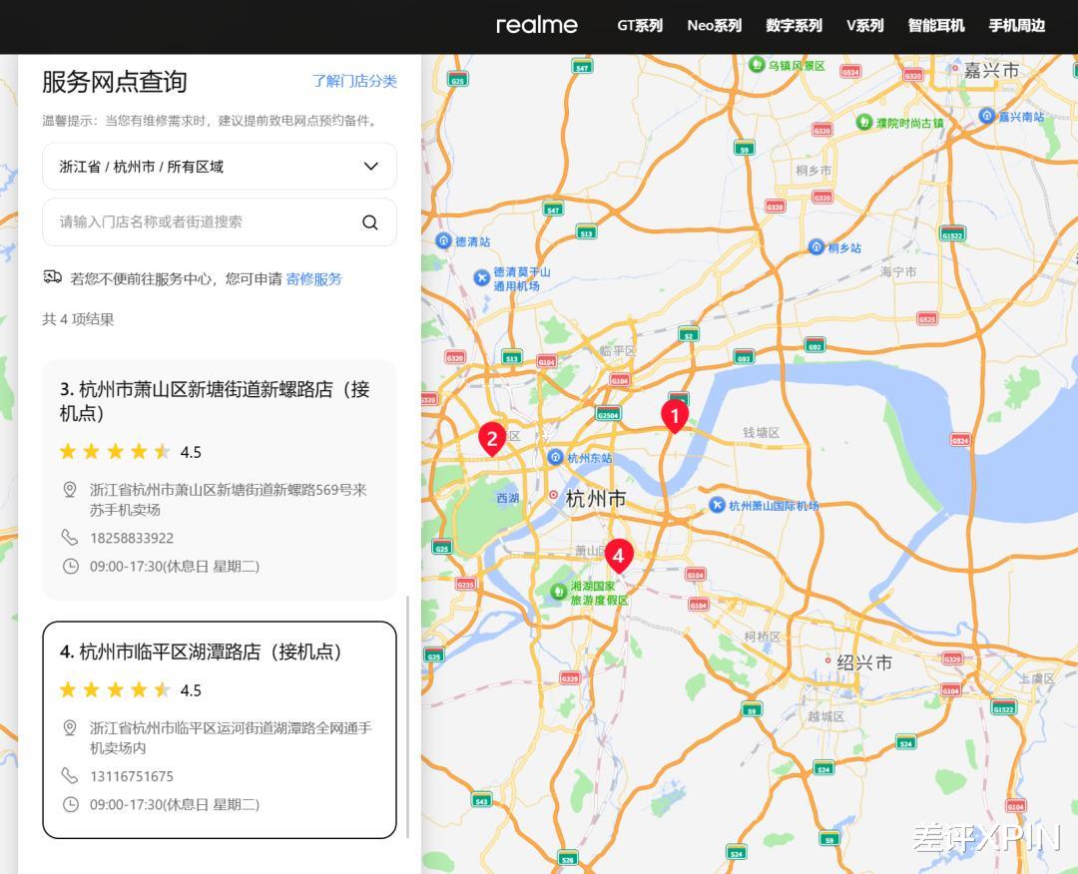Click the 了解门店分类 link
Image resolution: width=1078 pixels, height=874 pixels.
352,81
